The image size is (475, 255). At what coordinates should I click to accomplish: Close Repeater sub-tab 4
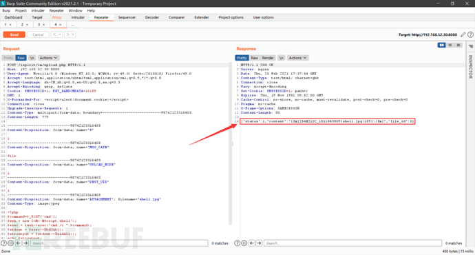[x=61, y=25]
